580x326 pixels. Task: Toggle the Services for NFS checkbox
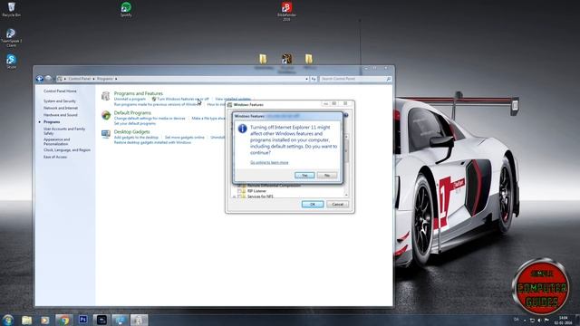point(239,197)
